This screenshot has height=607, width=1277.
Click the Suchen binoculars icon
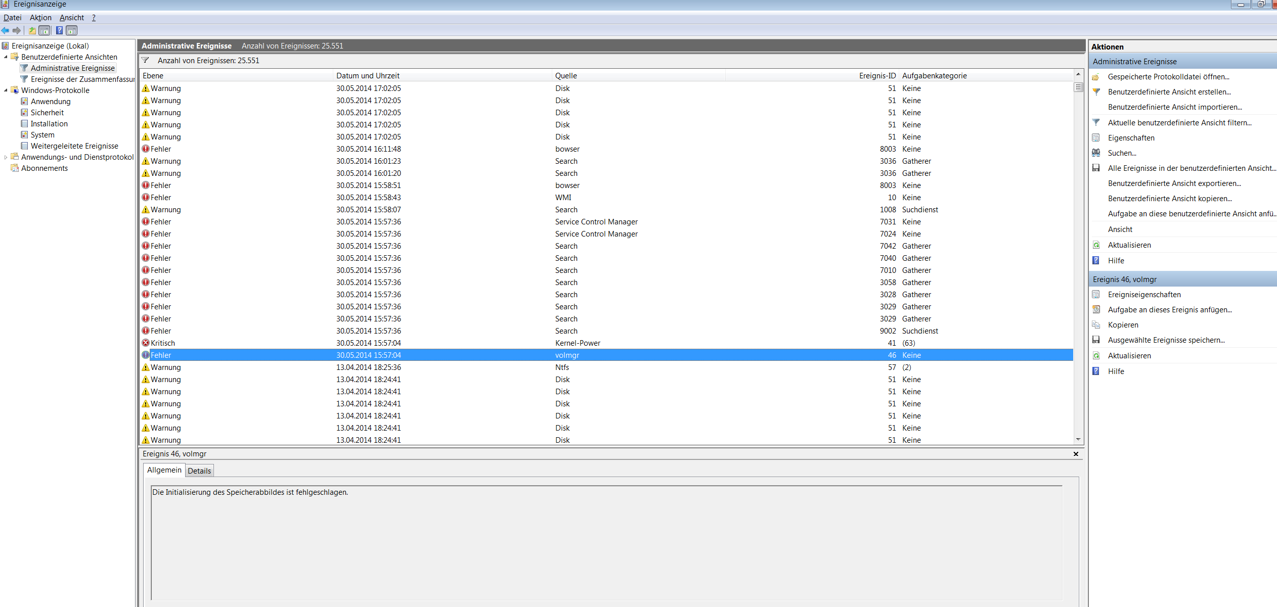pyautogui.click(x=1096, y=153)
